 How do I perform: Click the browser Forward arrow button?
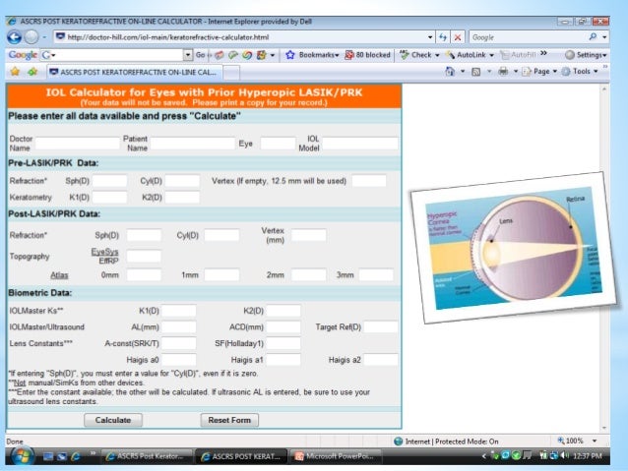(x=31, y=37)
